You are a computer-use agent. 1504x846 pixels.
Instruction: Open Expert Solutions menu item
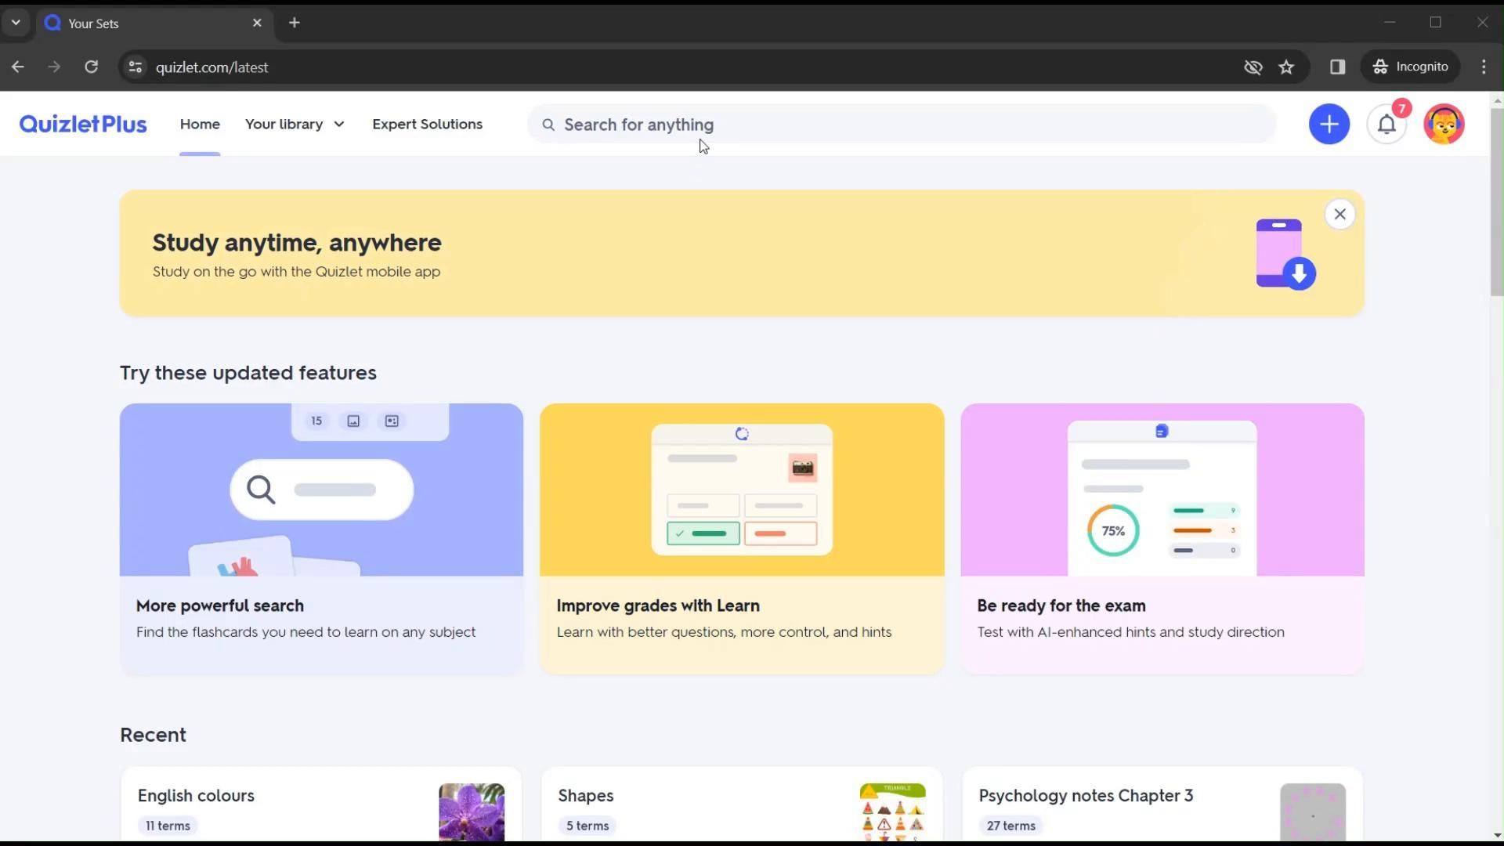point(427,124)
